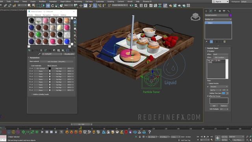Collapse the Parameters rollout in Material Editor
Viewport: 252px width, 142px height.
35,58
